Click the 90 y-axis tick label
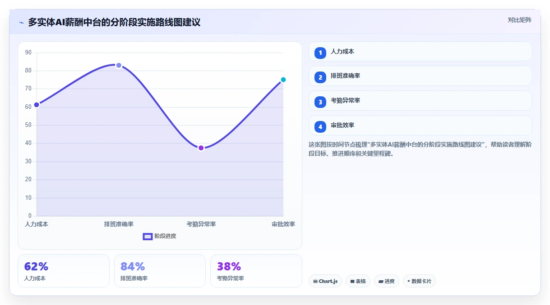This screenshot has width=550, height=305. pyautogui.click(x=28, y=53)
